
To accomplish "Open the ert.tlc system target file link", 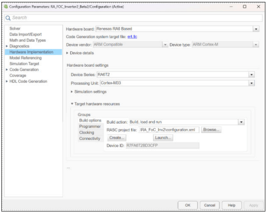I will (132, 37).
